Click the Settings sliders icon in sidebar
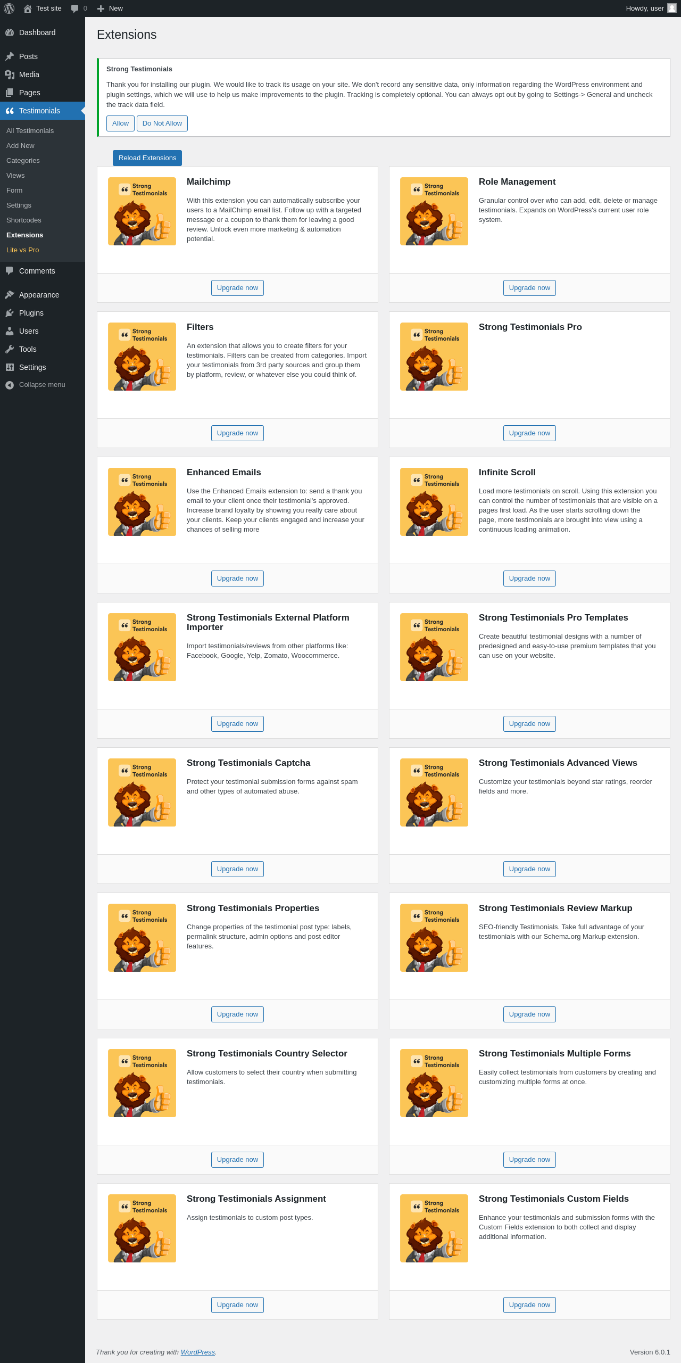This screenshot has height=1363, width=681. 10,367
